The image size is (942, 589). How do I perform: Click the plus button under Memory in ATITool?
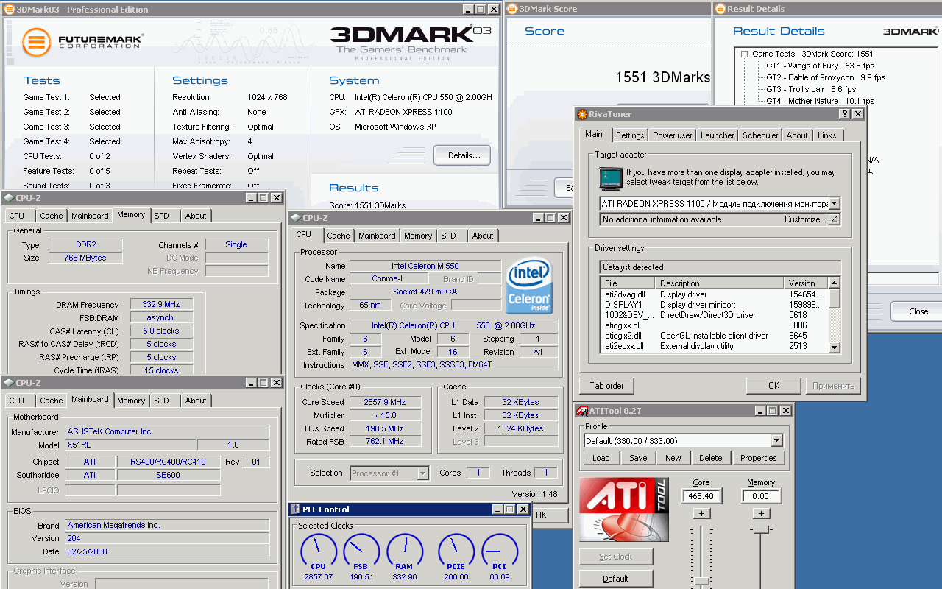(761, 513)
